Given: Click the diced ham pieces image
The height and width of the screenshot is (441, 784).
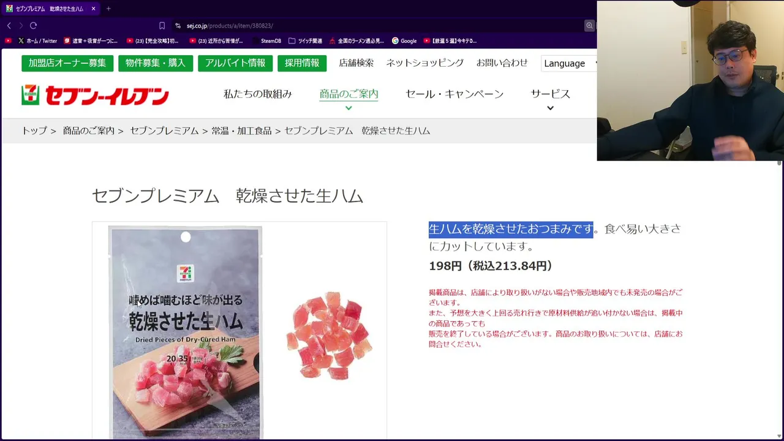Looking at the screenshot, I should [x=330, y=336].
